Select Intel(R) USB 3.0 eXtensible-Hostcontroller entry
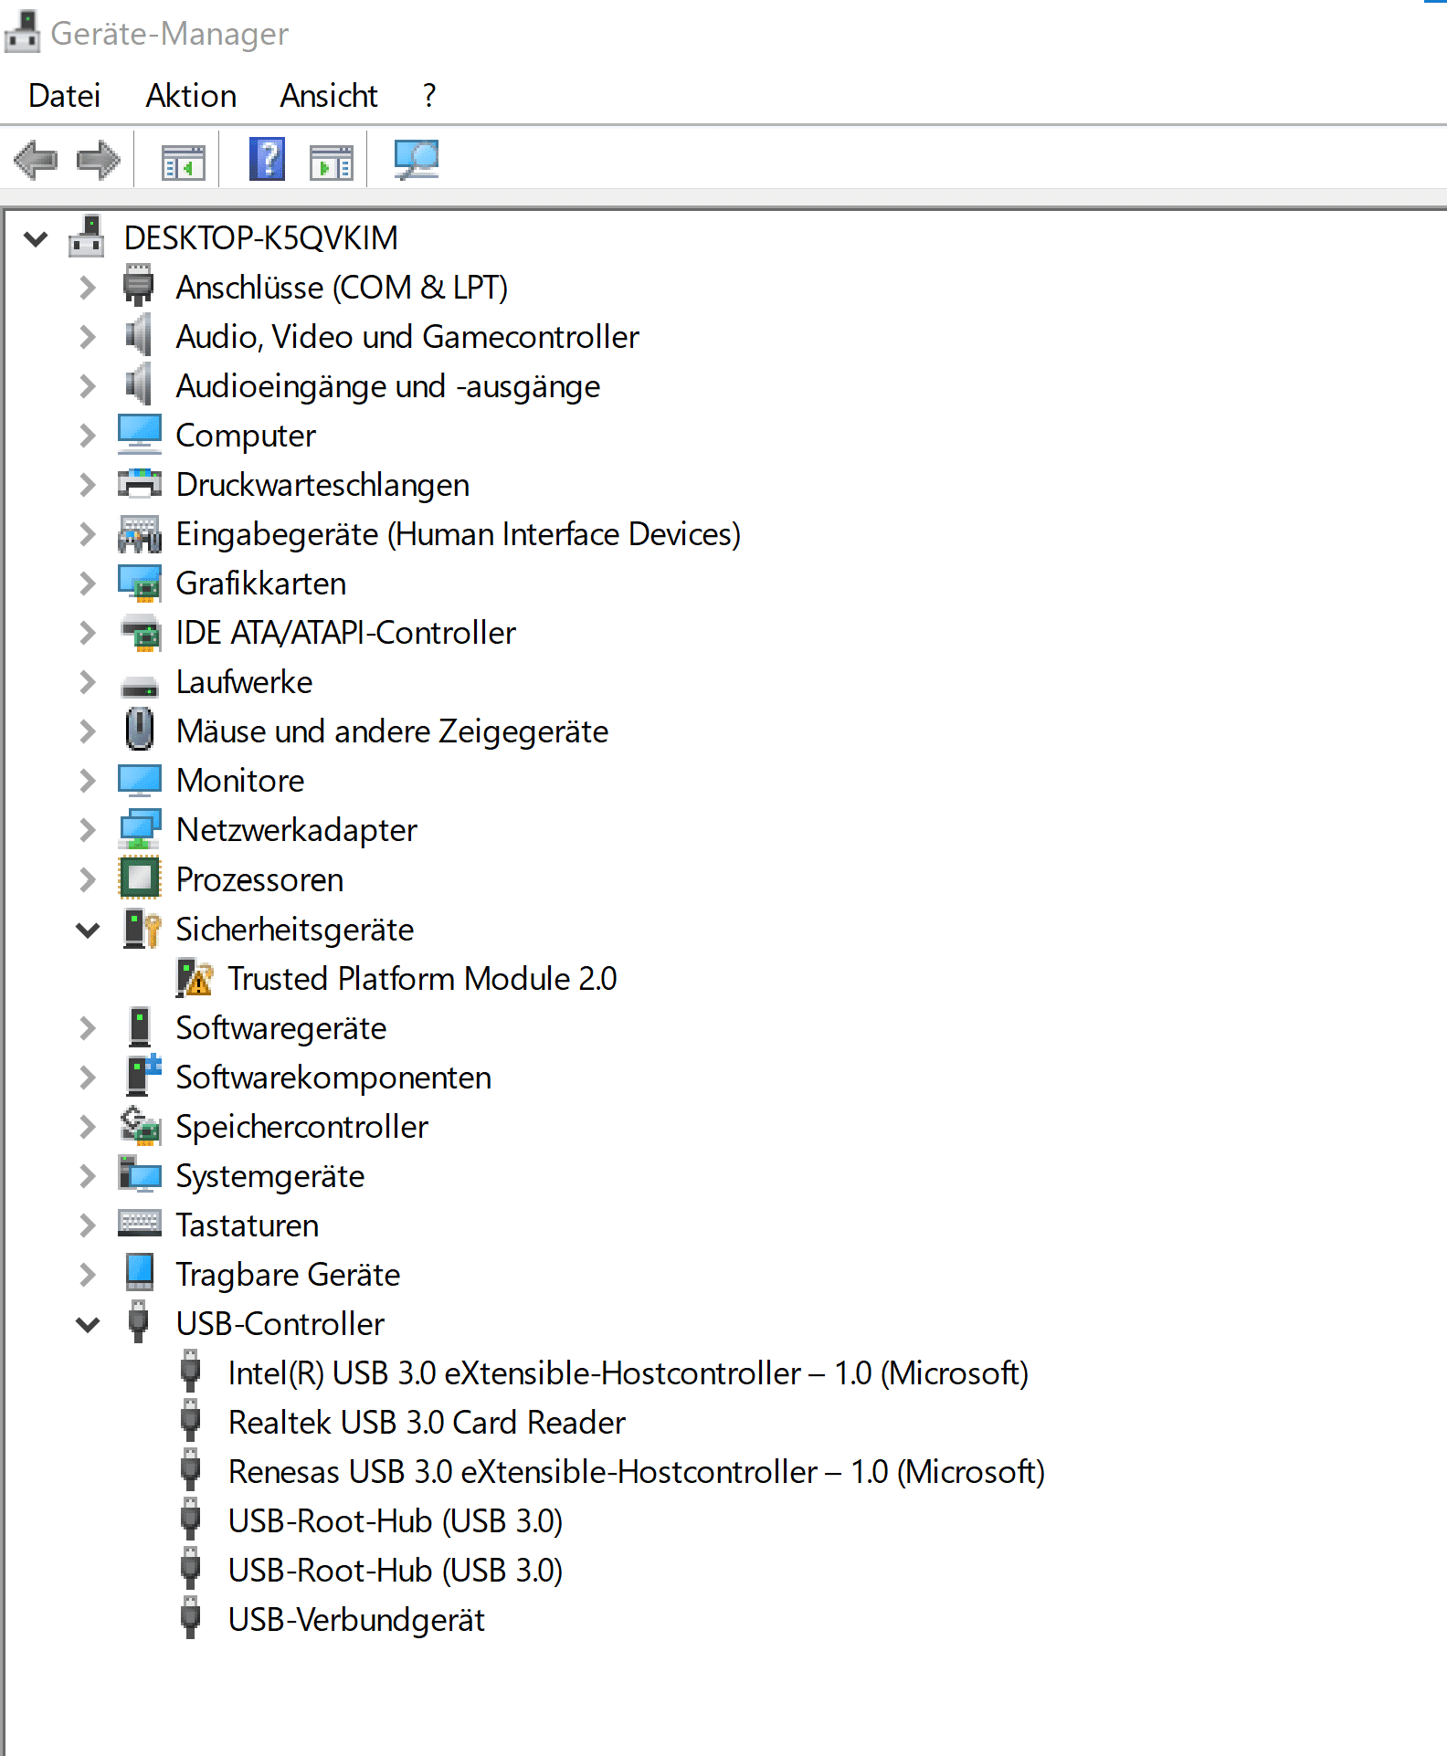1447x1756 pixels. 628,1373
